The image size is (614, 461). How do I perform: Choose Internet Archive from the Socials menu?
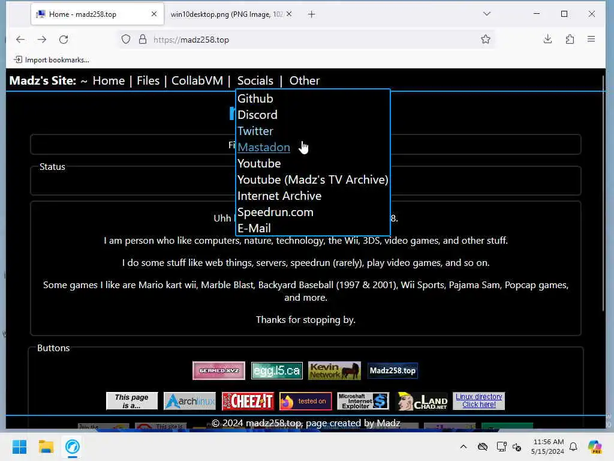click(x=279, y=196)
